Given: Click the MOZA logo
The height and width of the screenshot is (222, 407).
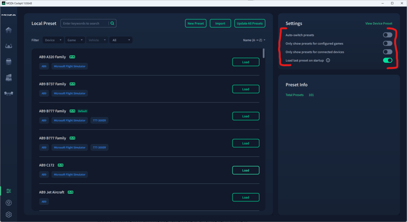Looking at the screenshot, I should [x=9, y=15].
